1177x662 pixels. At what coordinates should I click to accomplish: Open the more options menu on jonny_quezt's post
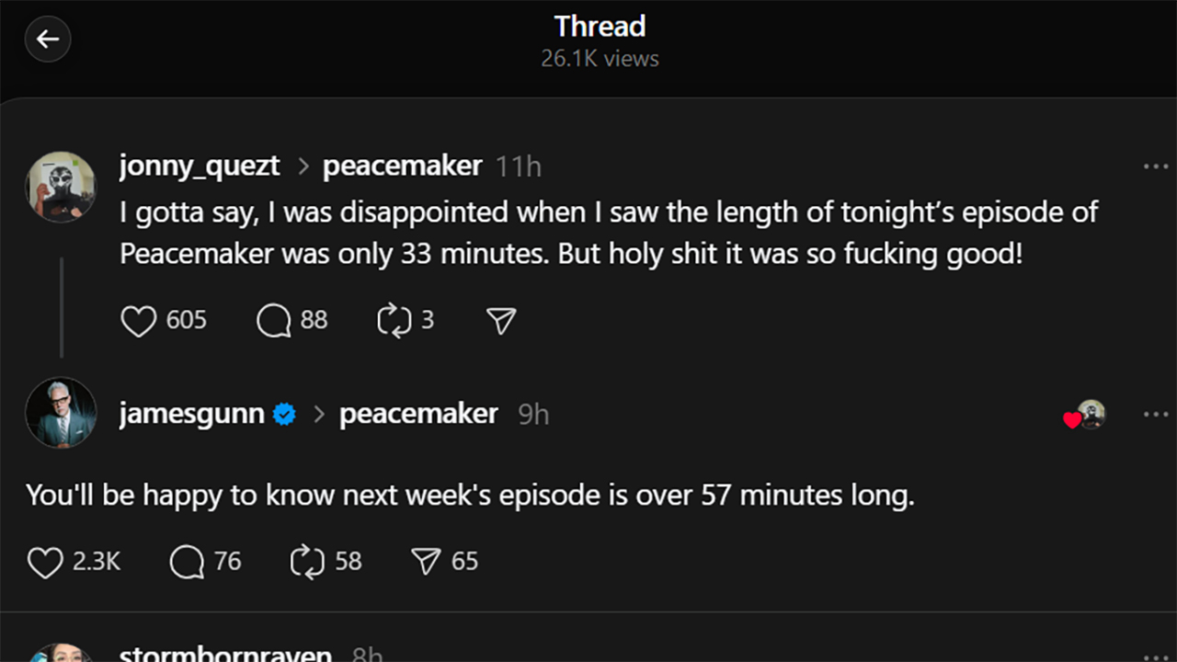tap(1155, 167)
